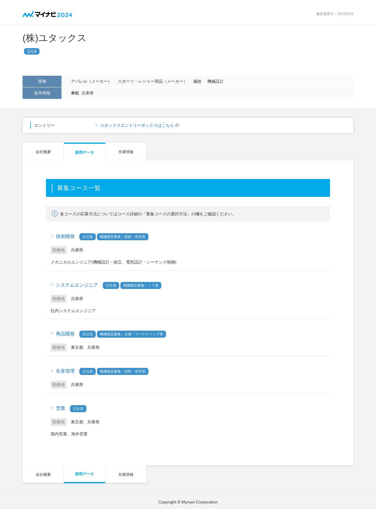Screen dimensions: 376x509
Task: Click the 正社員 badge under the company name
Action: point(32,51)
